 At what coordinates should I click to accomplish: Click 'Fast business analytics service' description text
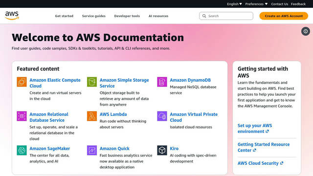pos(126,161)
